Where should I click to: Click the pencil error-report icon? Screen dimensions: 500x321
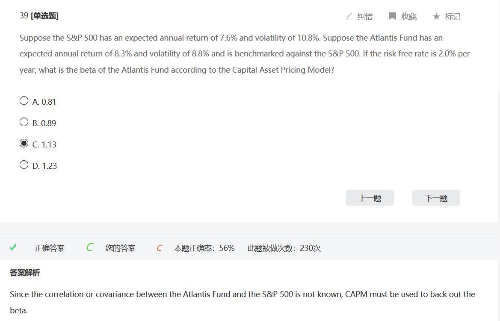click(x=349, y=16)
